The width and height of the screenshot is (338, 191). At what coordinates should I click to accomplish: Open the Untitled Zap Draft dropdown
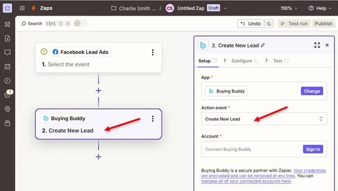[x=225, y=9]
